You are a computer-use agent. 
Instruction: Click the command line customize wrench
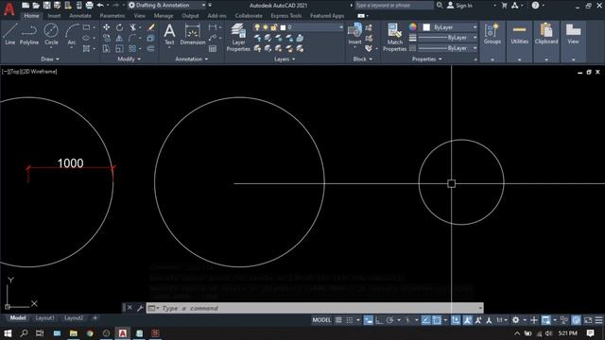(140, 308)
